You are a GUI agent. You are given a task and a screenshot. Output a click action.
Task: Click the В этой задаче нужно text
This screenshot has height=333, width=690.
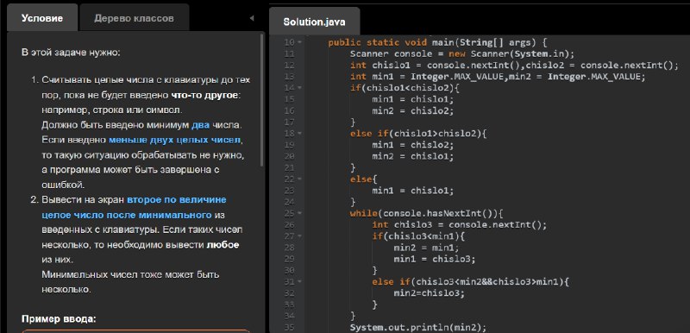coord(71,53)
